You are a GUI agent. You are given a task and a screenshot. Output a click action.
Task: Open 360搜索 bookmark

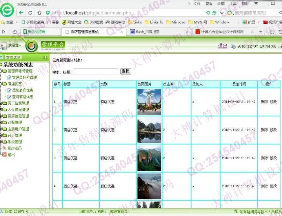click(94, 22)
